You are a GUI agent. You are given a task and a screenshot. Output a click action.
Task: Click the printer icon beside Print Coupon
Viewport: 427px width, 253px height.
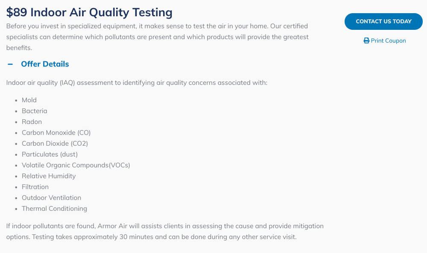tap(366, 41)
